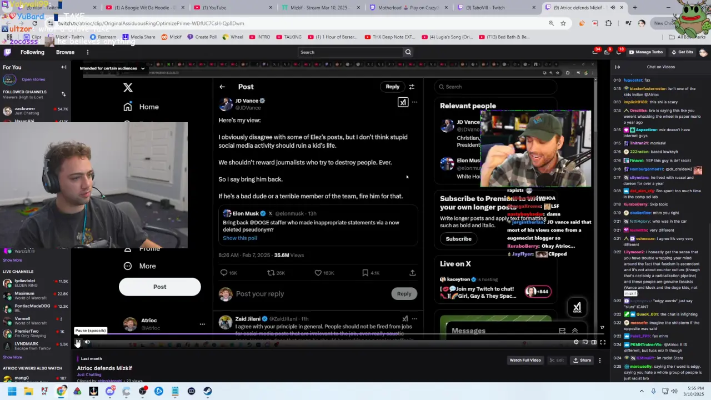
Task: Open the Browse page
Action: point(65,52)
